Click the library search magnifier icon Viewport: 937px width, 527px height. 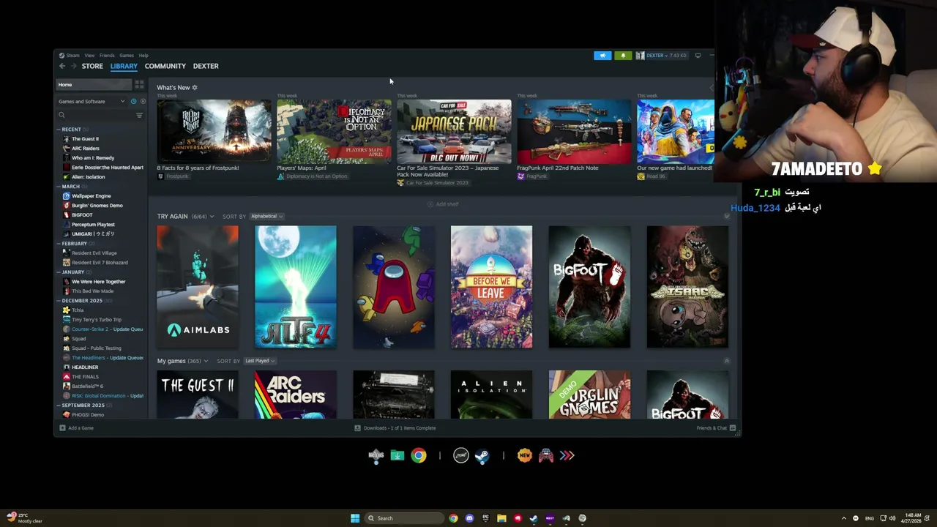tap(61, 115)
